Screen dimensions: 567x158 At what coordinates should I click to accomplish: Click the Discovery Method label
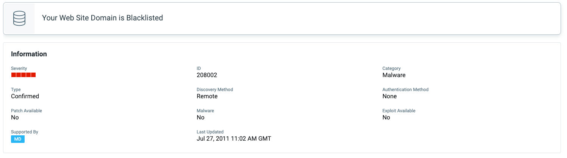tap(215, 90)
